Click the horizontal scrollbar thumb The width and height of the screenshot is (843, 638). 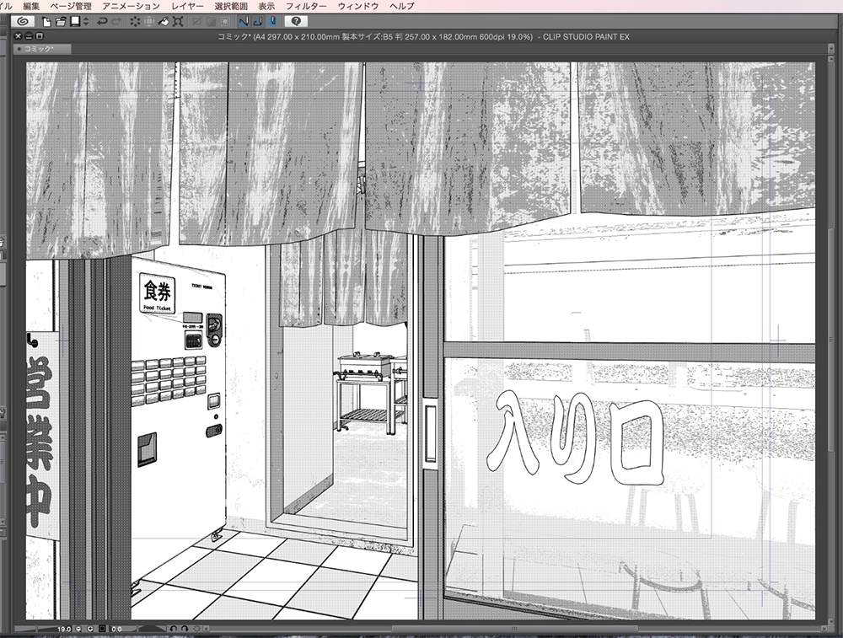514,629
